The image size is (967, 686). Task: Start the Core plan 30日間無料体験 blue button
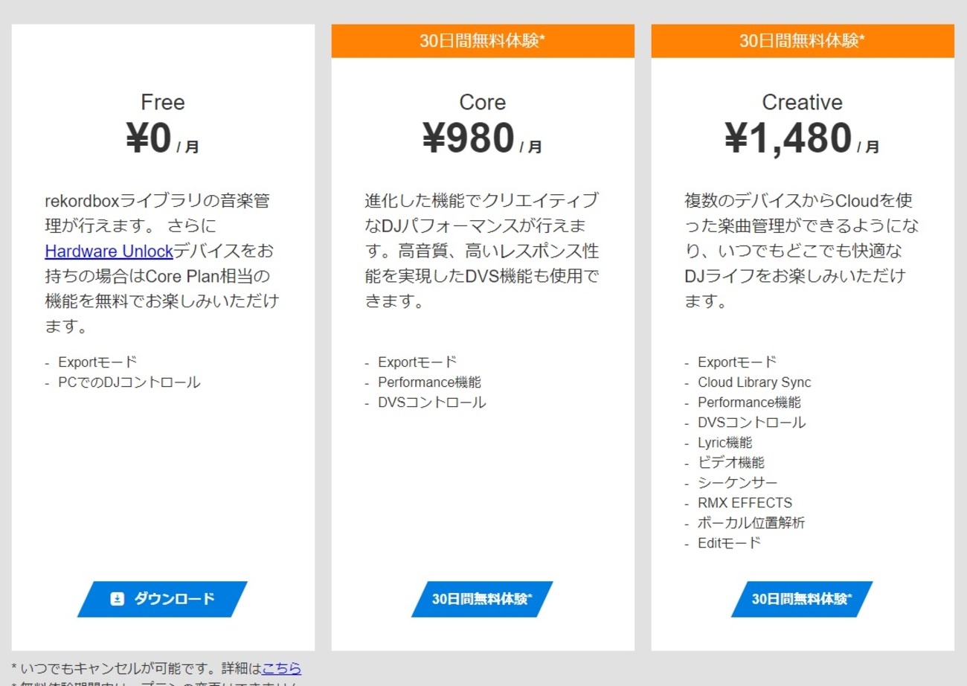tap(482, 599)
